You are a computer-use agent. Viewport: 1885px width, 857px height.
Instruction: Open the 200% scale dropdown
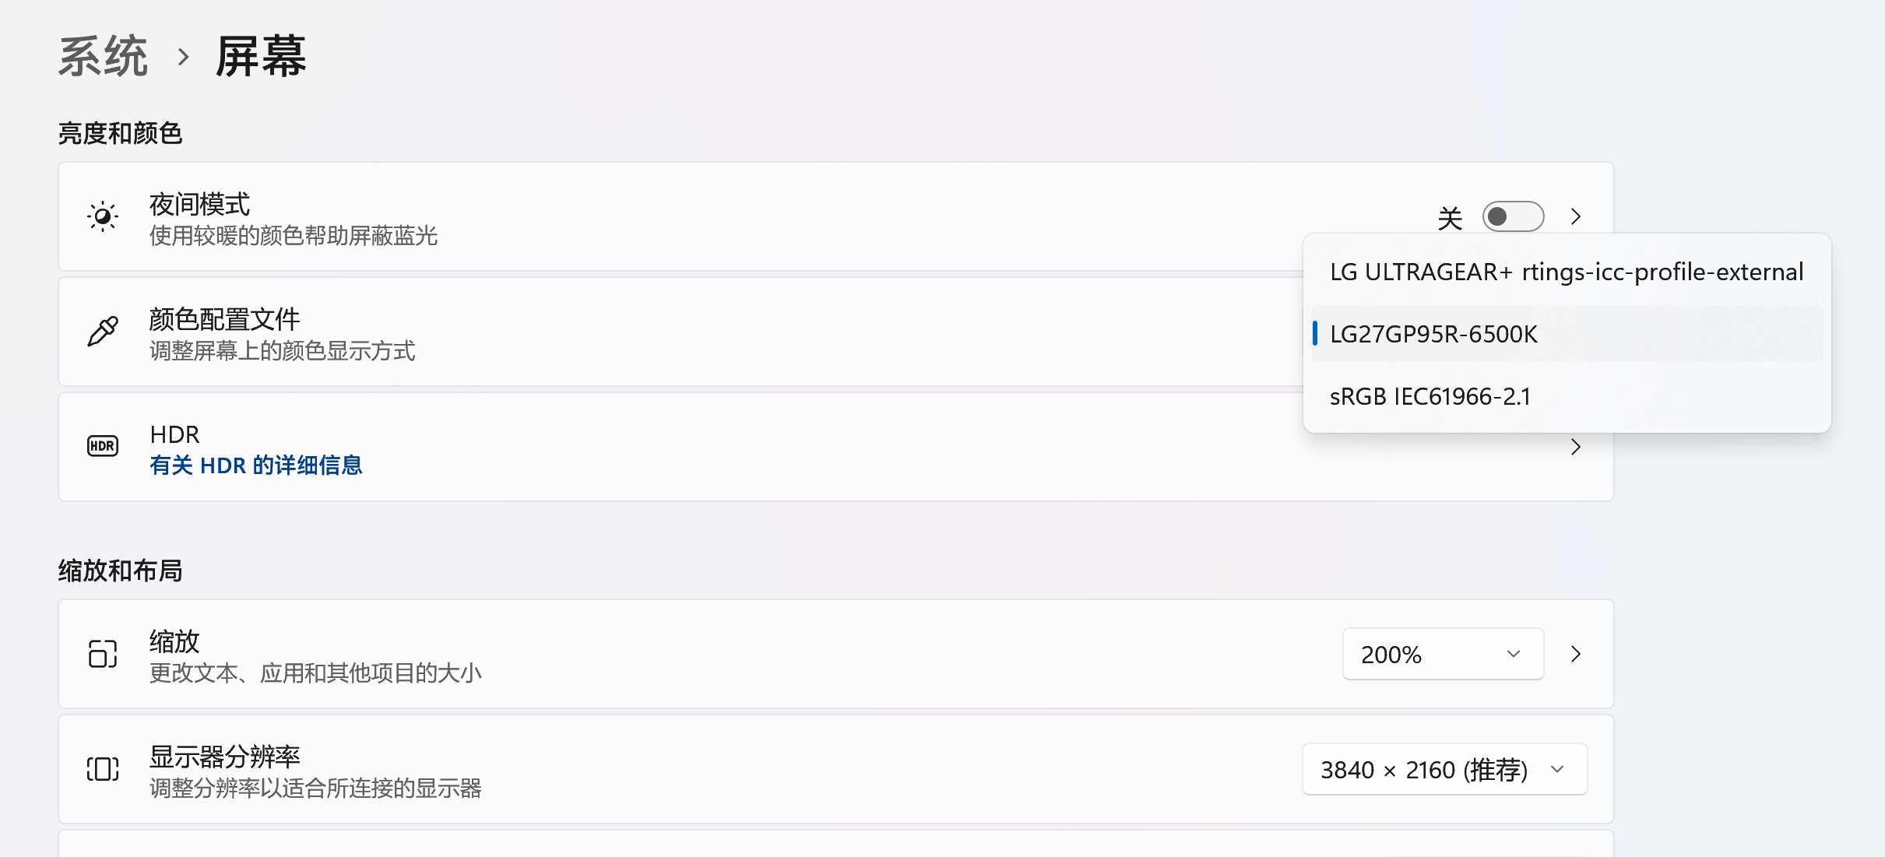click(x=1443, y=654)
